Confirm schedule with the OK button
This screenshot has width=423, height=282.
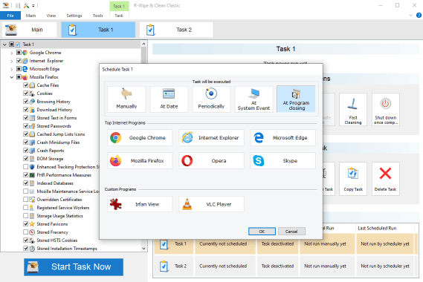[x=262, y=232]
